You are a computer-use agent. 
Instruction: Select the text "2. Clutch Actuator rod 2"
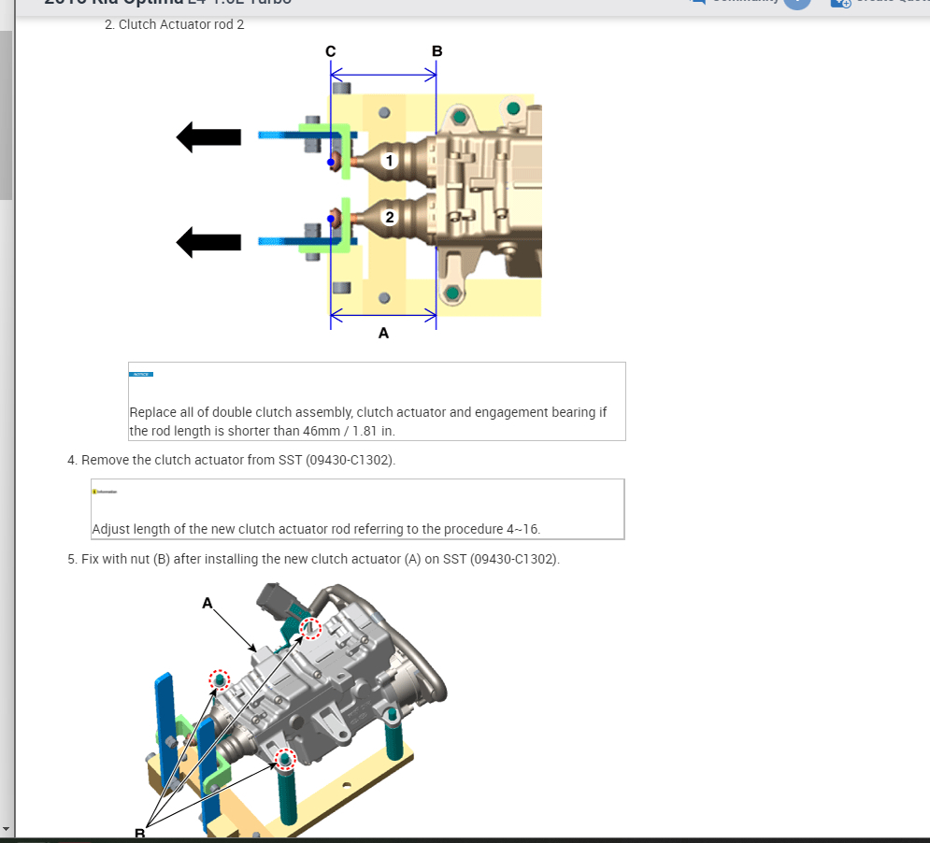pyautogui.click(x=175, y=25)
